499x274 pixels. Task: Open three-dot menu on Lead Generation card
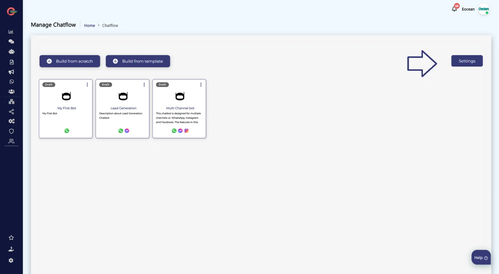144,85
